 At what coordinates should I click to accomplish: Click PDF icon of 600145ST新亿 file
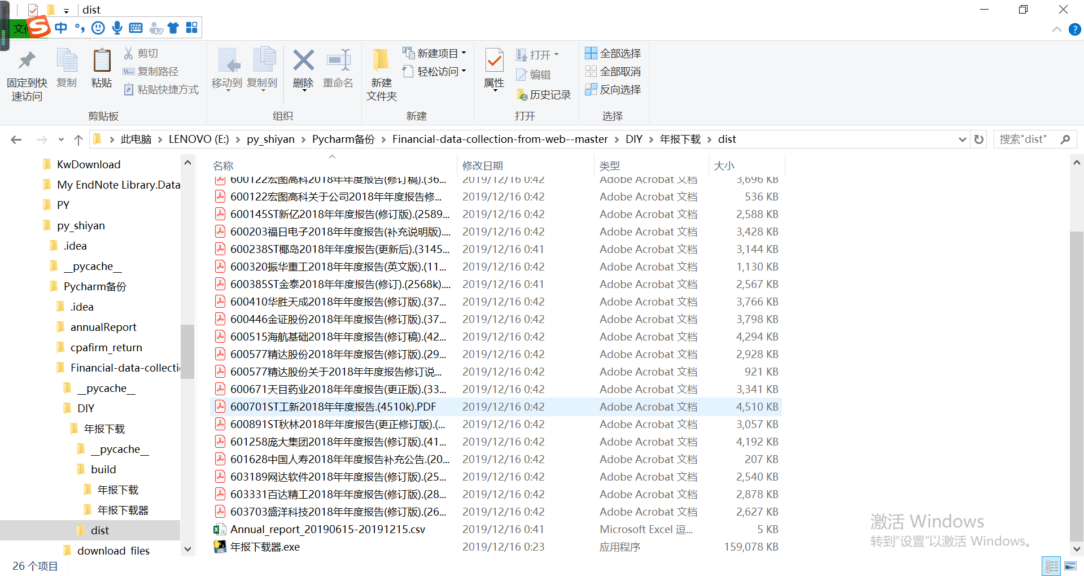coord(220,214)
